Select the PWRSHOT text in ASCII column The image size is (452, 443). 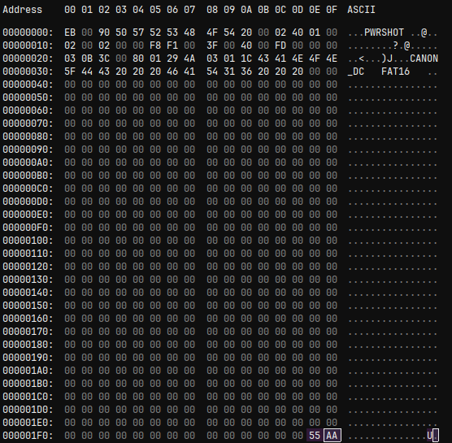coord(384,33)
